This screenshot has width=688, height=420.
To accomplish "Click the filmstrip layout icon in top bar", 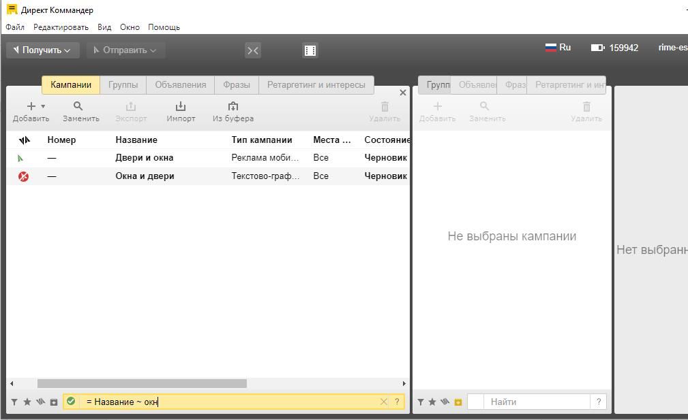I will (x=310, y=50).
